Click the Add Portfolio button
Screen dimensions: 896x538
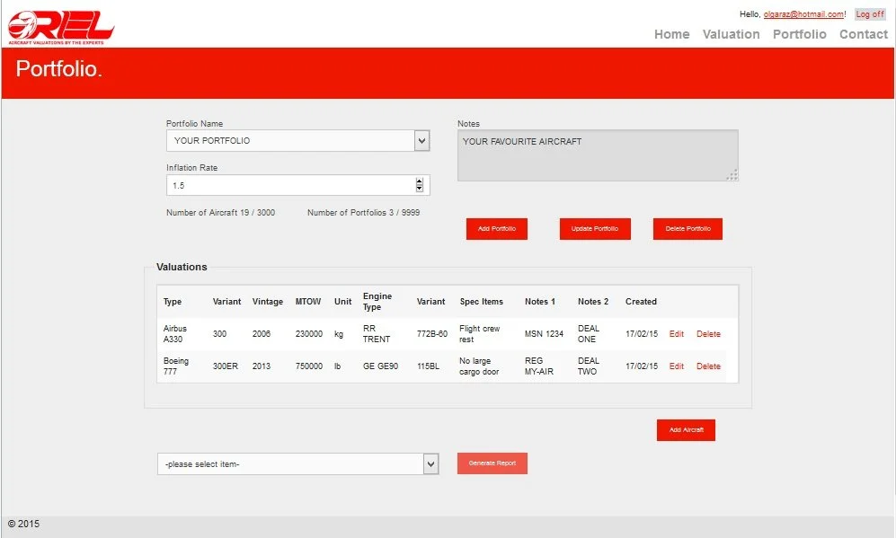click(497, 229)
